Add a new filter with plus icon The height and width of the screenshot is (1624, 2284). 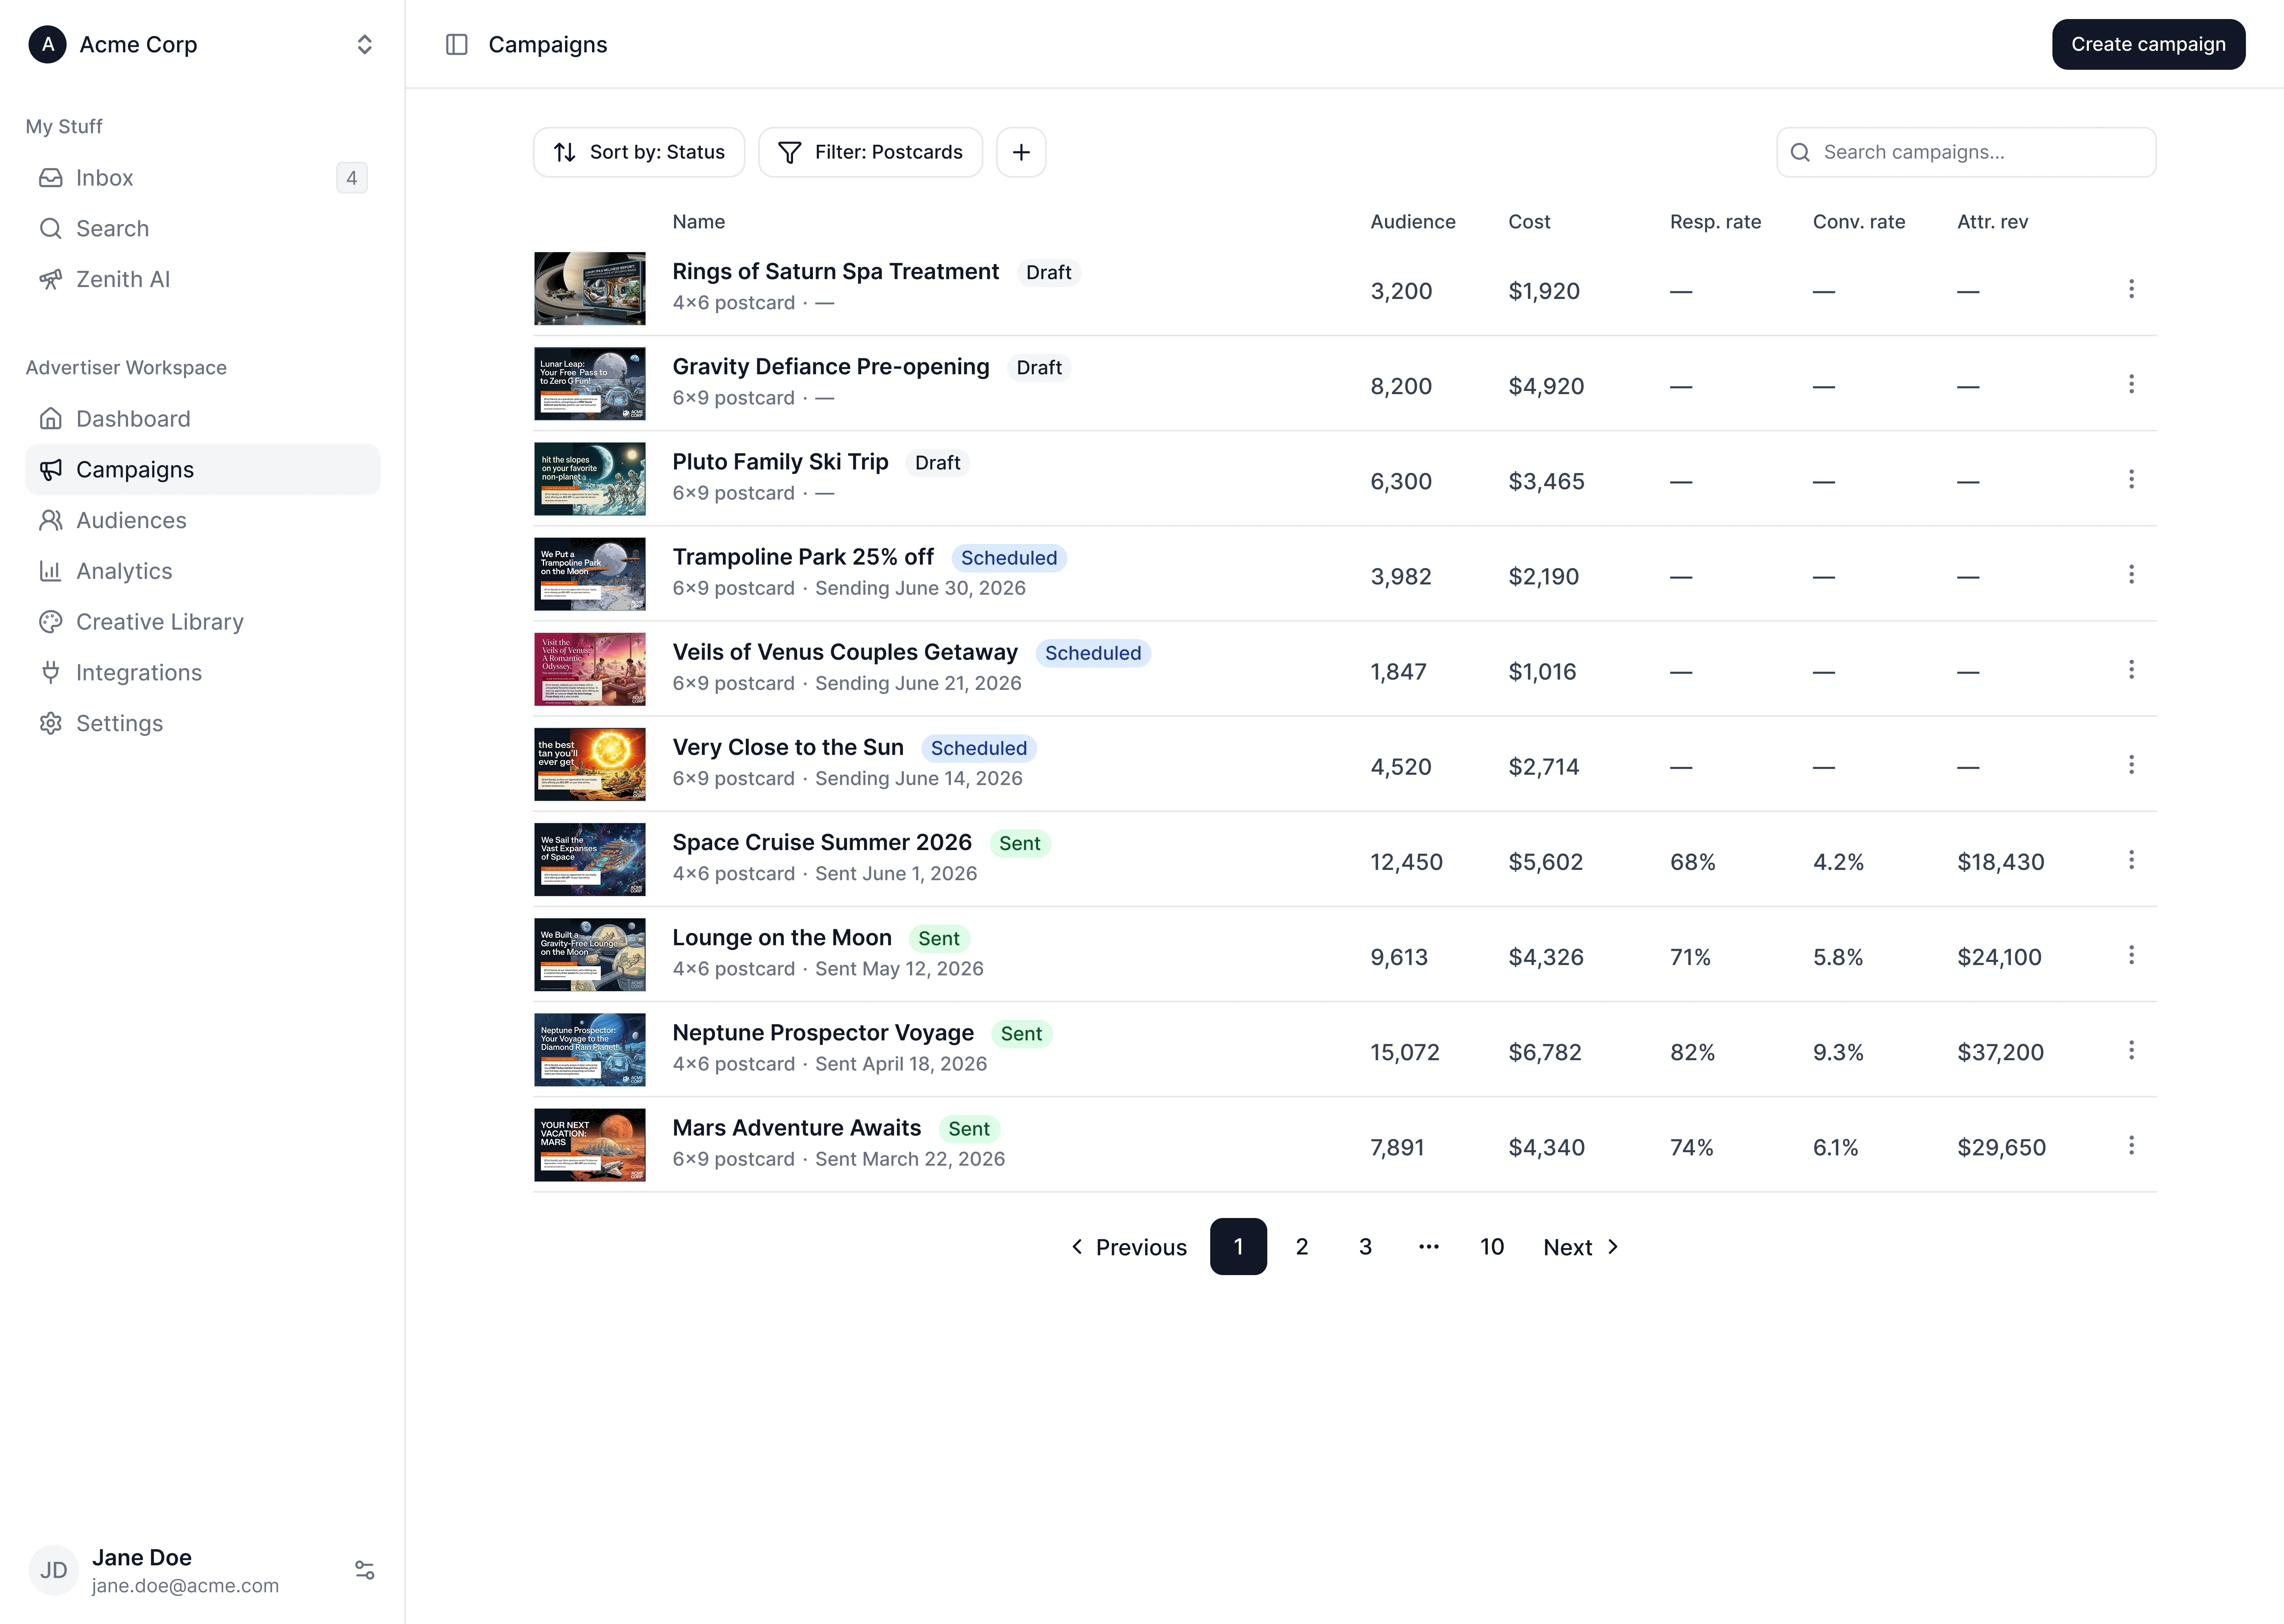pyautogui.click(x=1021, y=152)
